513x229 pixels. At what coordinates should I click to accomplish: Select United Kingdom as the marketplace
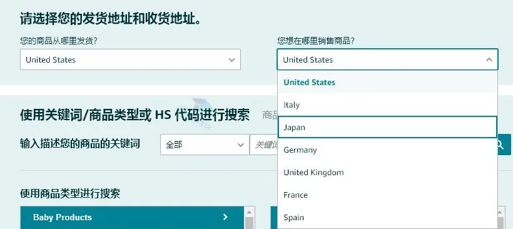[387, 173]
